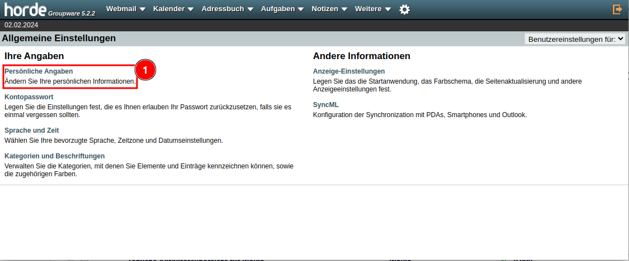
Task: Expand the arrow beside Webmail
Action: tap(142, 9)
